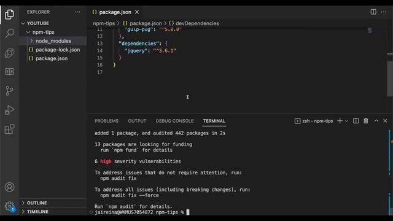Open Run and Debug view

9,110
